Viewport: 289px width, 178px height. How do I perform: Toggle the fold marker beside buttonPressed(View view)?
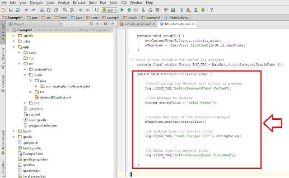(128, 74)
